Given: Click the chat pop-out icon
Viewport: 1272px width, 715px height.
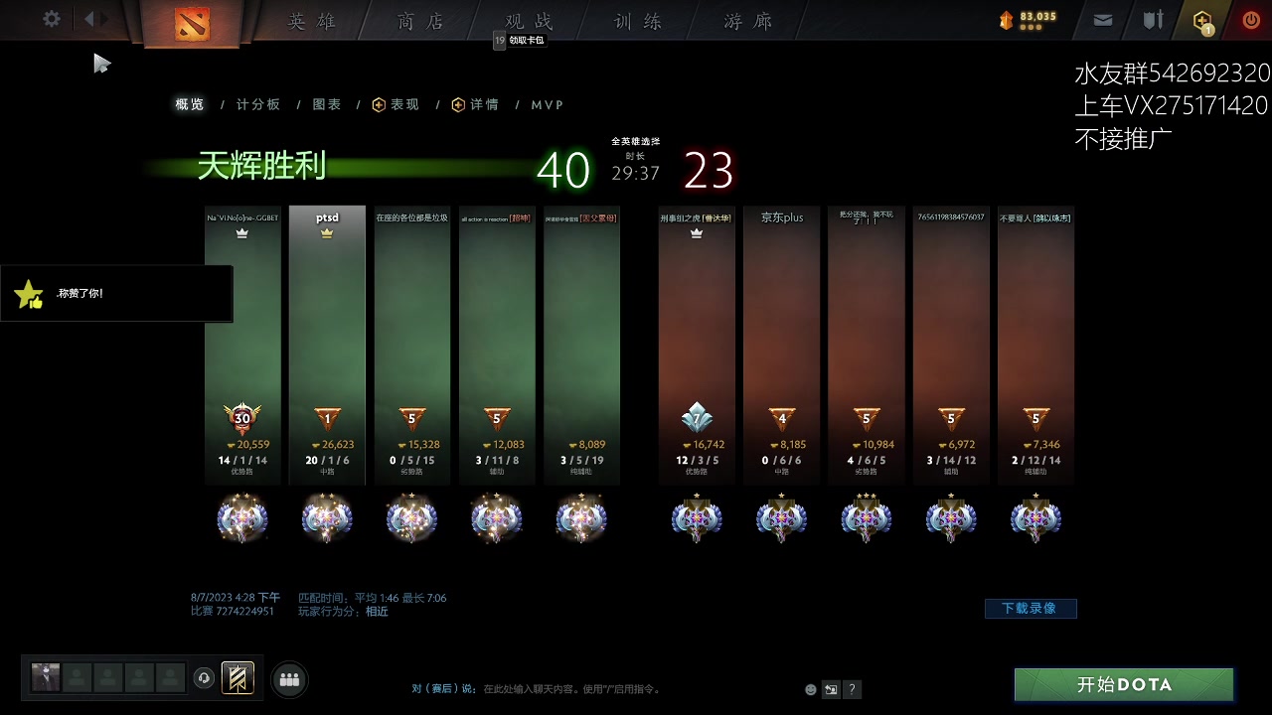Looking at the screenshot, I should [x=832, y=689].
